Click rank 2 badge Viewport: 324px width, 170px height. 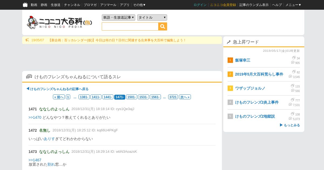coord(230,74)
